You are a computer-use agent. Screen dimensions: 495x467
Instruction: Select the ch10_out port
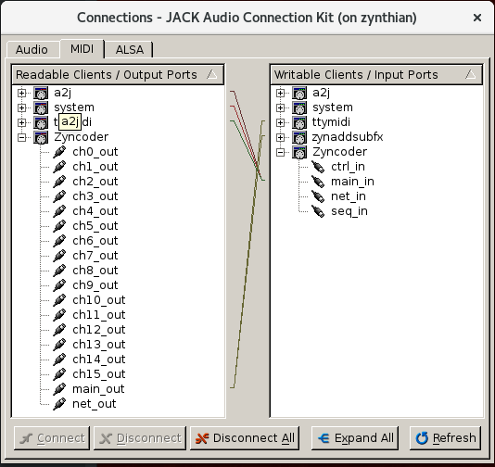[99, 300]
